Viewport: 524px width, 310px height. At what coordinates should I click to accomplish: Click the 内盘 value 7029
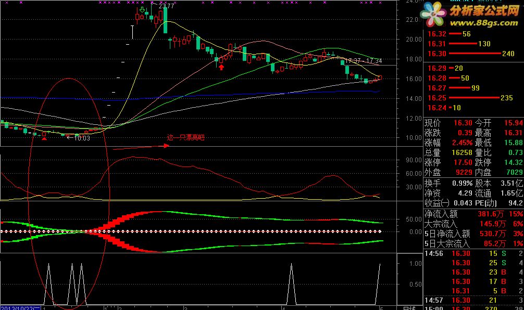point(515,172)
